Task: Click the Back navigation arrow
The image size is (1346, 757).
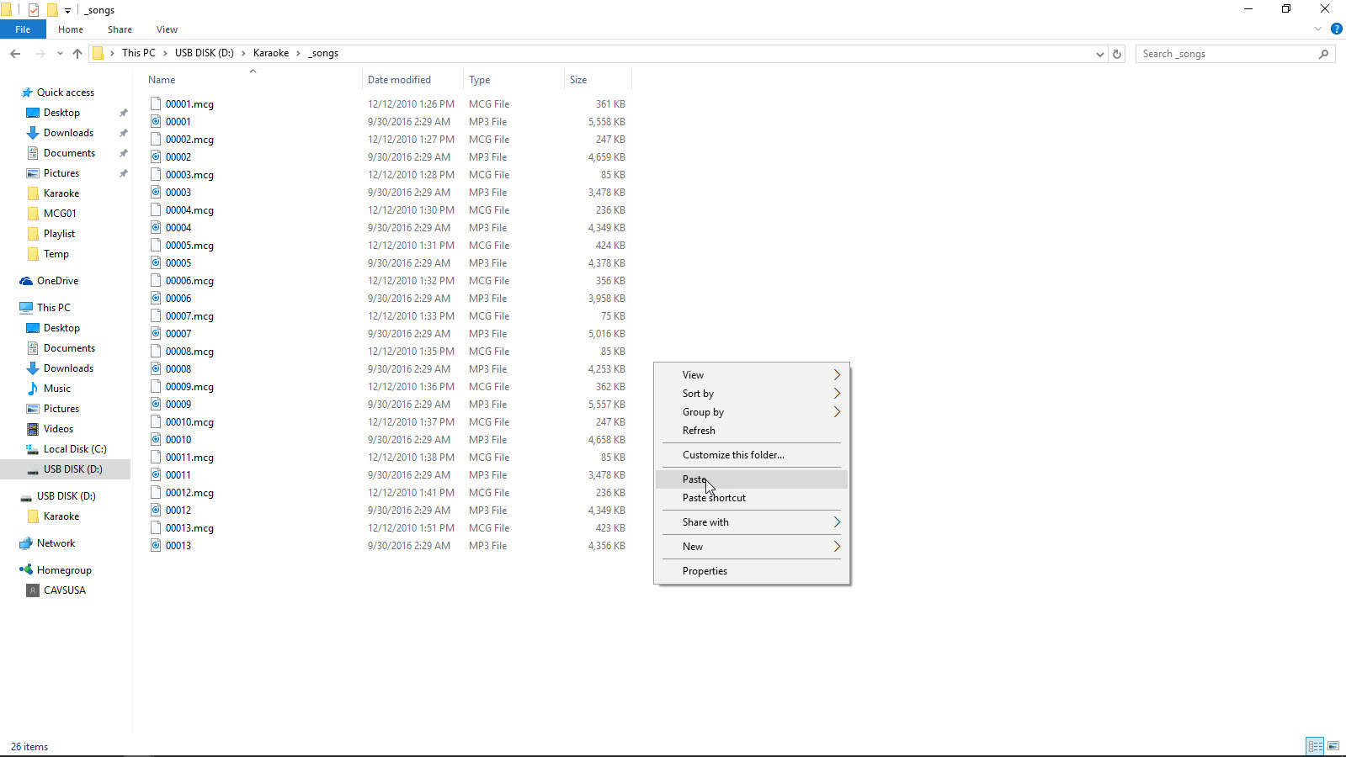Action: point(15,54)
